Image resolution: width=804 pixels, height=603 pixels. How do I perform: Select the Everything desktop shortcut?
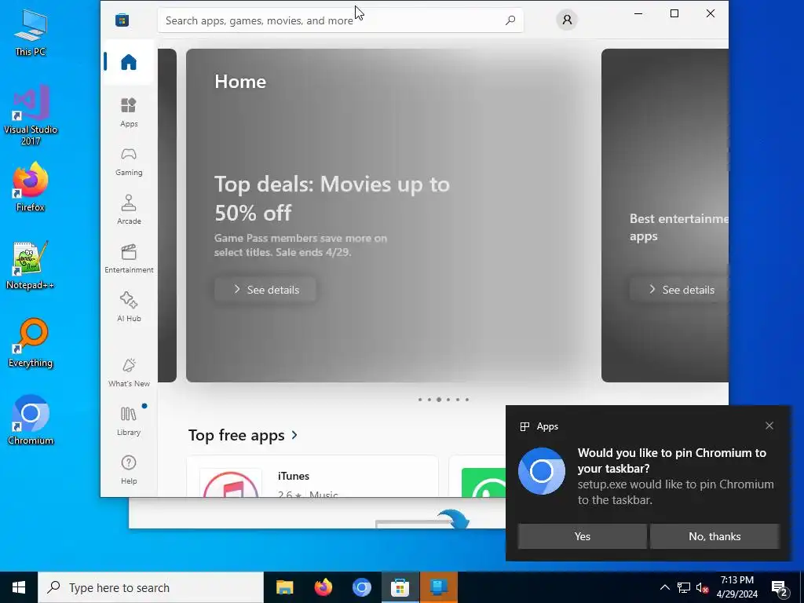click(31, 342)
